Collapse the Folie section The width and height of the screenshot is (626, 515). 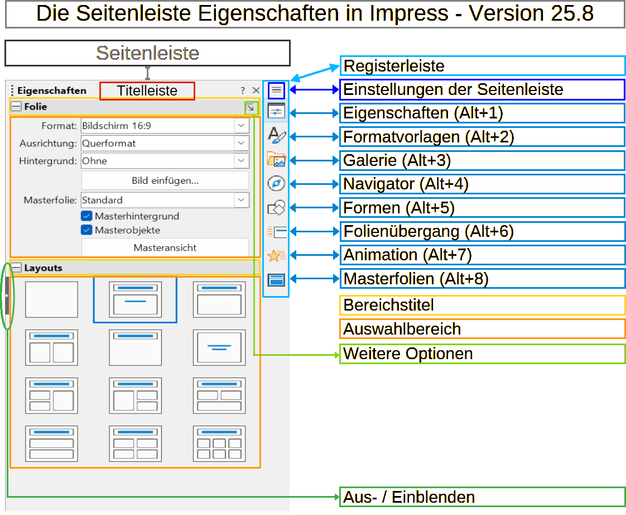16,106
